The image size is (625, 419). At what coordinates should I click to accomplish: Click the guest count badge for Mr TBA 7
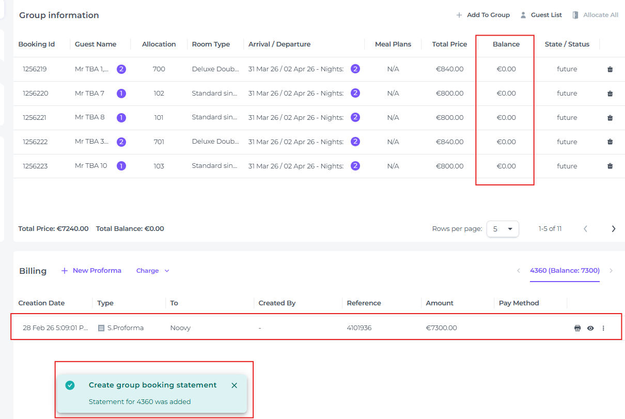point(121,94)
